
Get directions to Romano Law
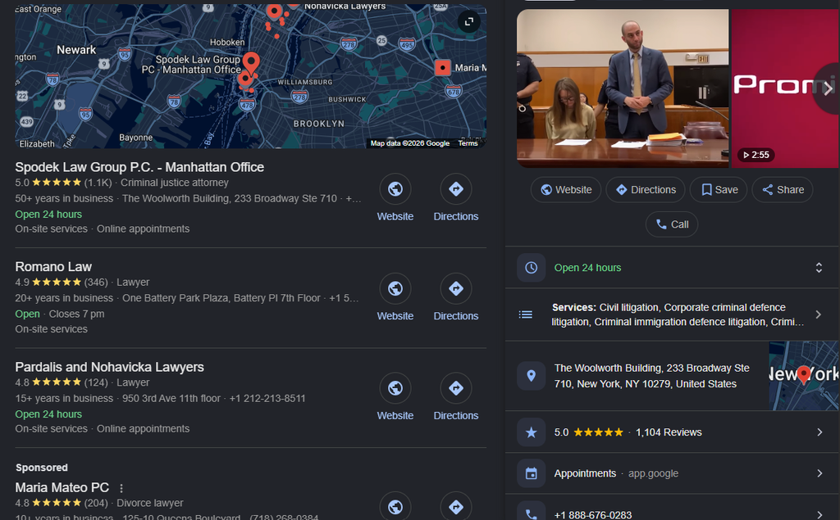pos(456,288)
